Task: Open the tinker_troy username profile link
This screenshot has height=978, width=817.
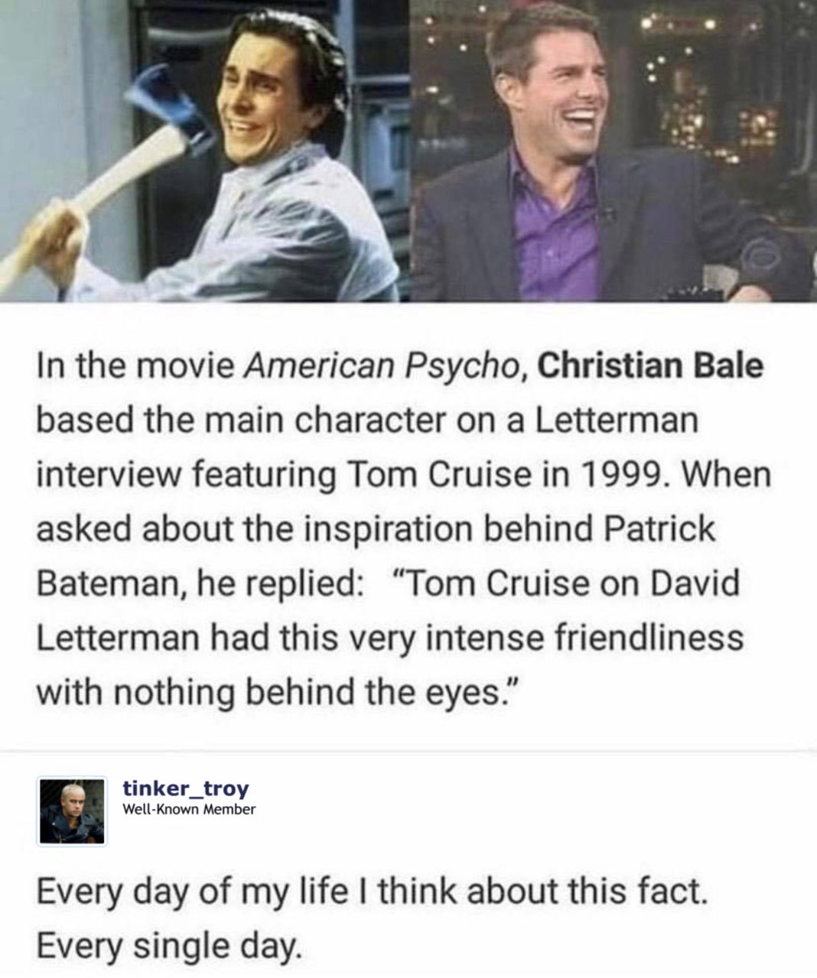Action: click(186, 789)
